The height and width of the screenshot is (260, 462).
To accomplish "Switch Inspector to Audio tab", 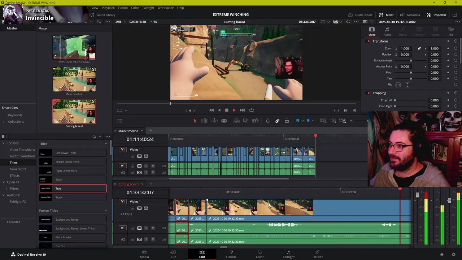I will coord(387,32).
